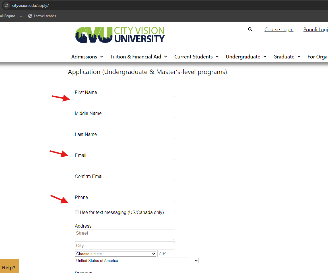
Task: Expand the Graduate chevron arrow
Action: pyautogui.click(x=299, y=56)
